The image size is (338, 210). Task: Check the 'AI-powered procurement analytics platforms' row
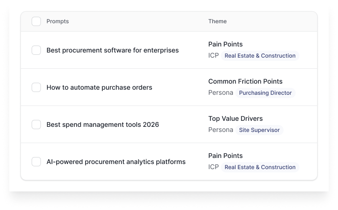click(x=36, y=162)
